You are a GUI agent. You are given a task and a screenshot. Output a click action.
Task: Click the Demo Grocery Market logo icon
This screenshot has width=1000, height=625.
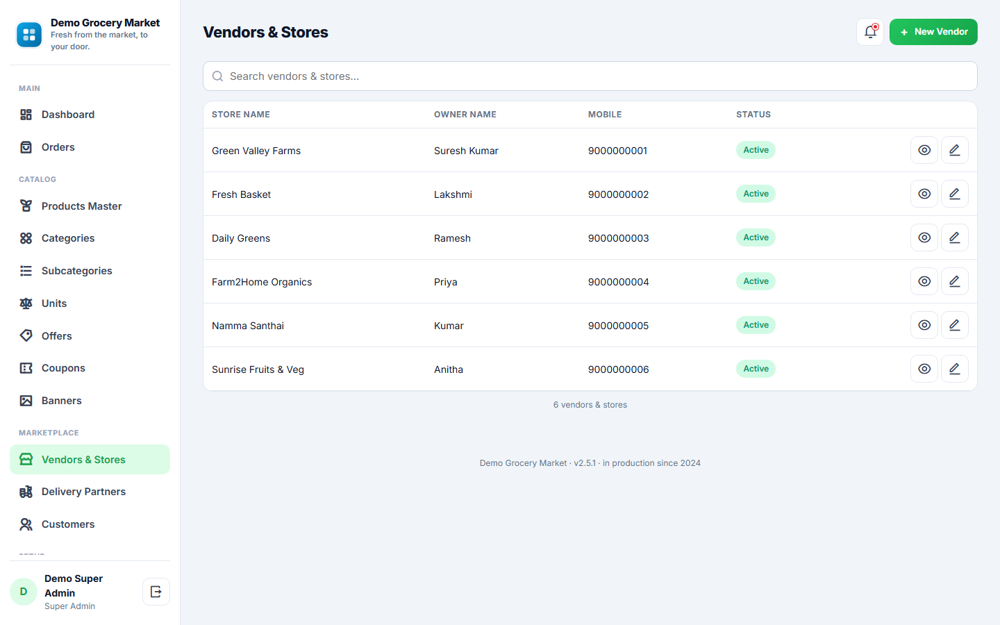[29, 35]
